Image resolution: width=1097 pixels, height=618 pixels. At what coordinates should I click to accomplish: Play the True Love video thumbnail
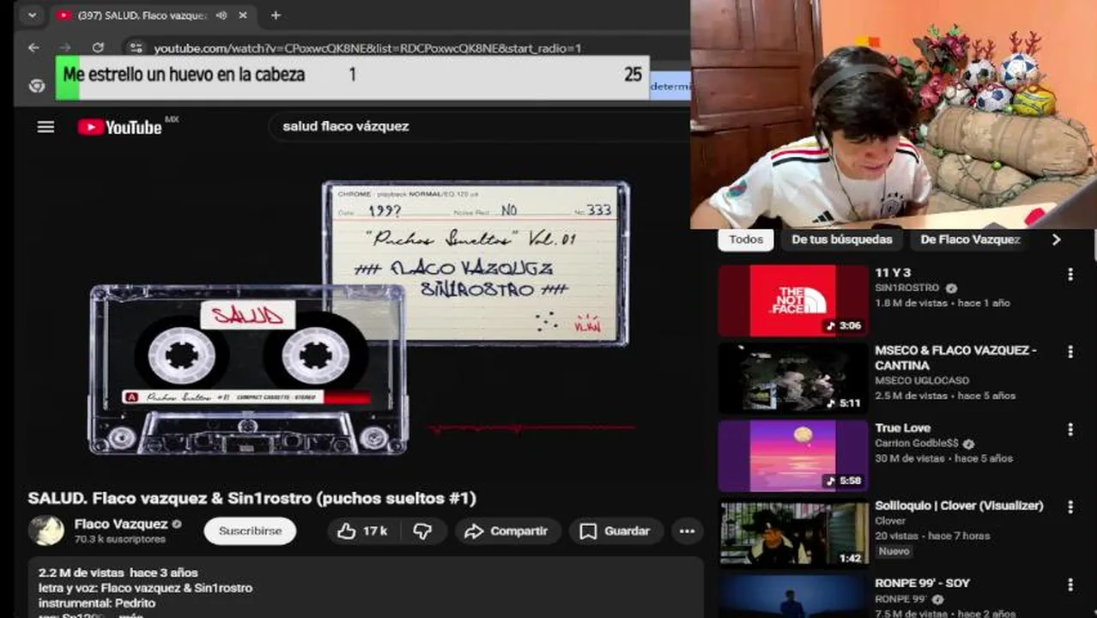[793, 456]
